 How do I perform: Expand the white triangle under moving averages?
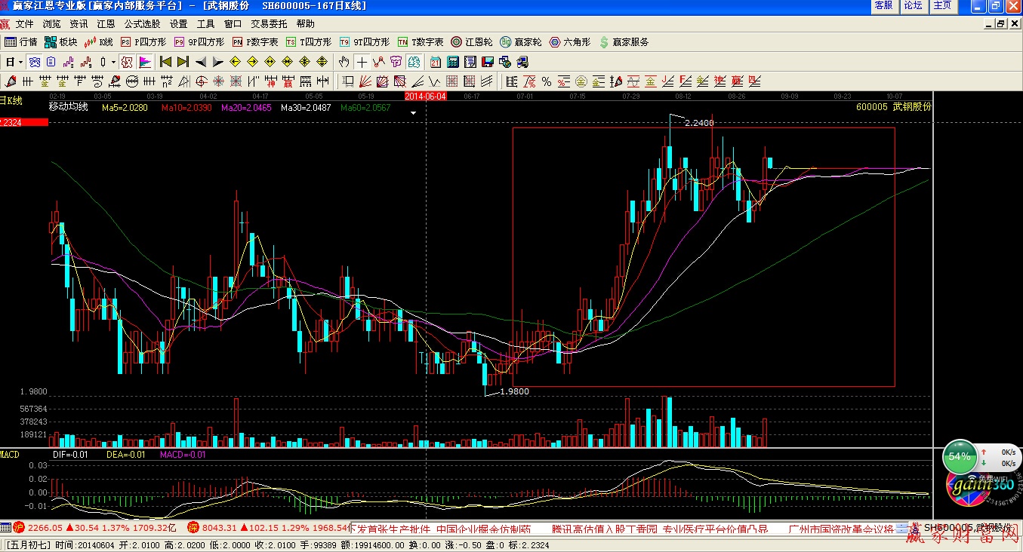(x=413, y=113)
